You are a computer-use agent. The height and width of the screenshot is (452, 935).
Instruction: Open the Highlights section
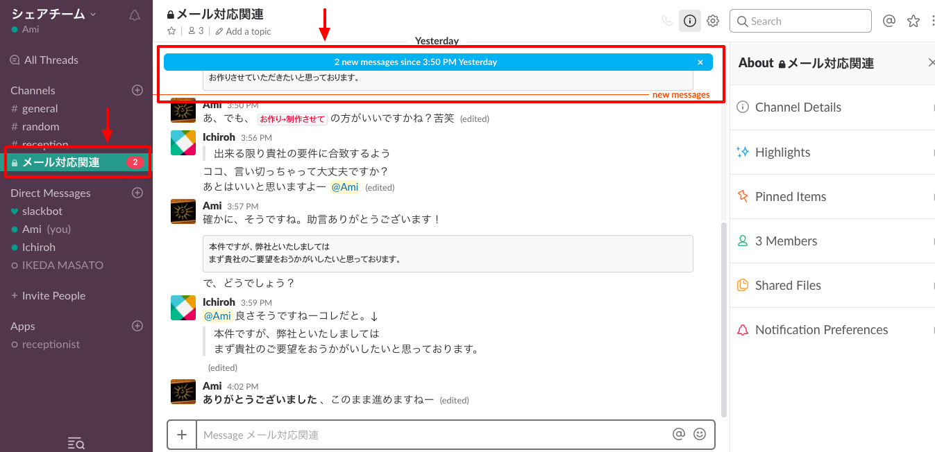click(783, 152)
